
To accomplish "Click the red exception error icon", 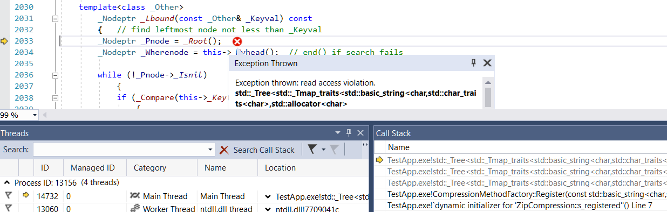I will click(x=237, y=41).
